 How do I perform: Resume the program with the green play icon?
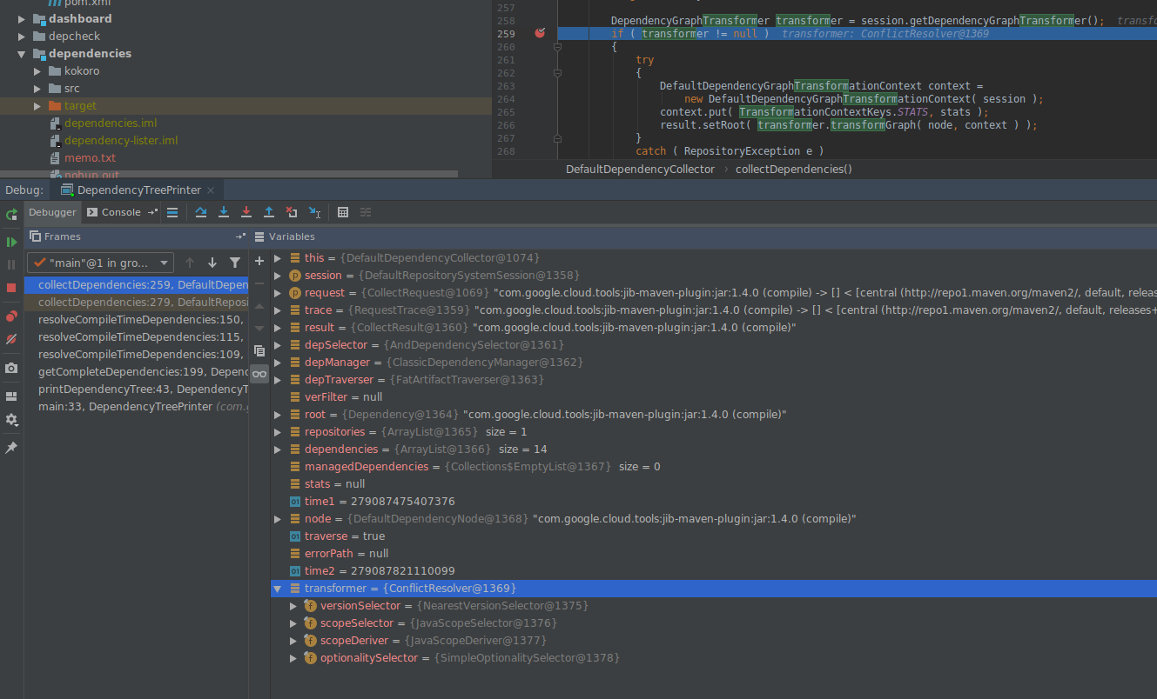(x=11, y=242)
